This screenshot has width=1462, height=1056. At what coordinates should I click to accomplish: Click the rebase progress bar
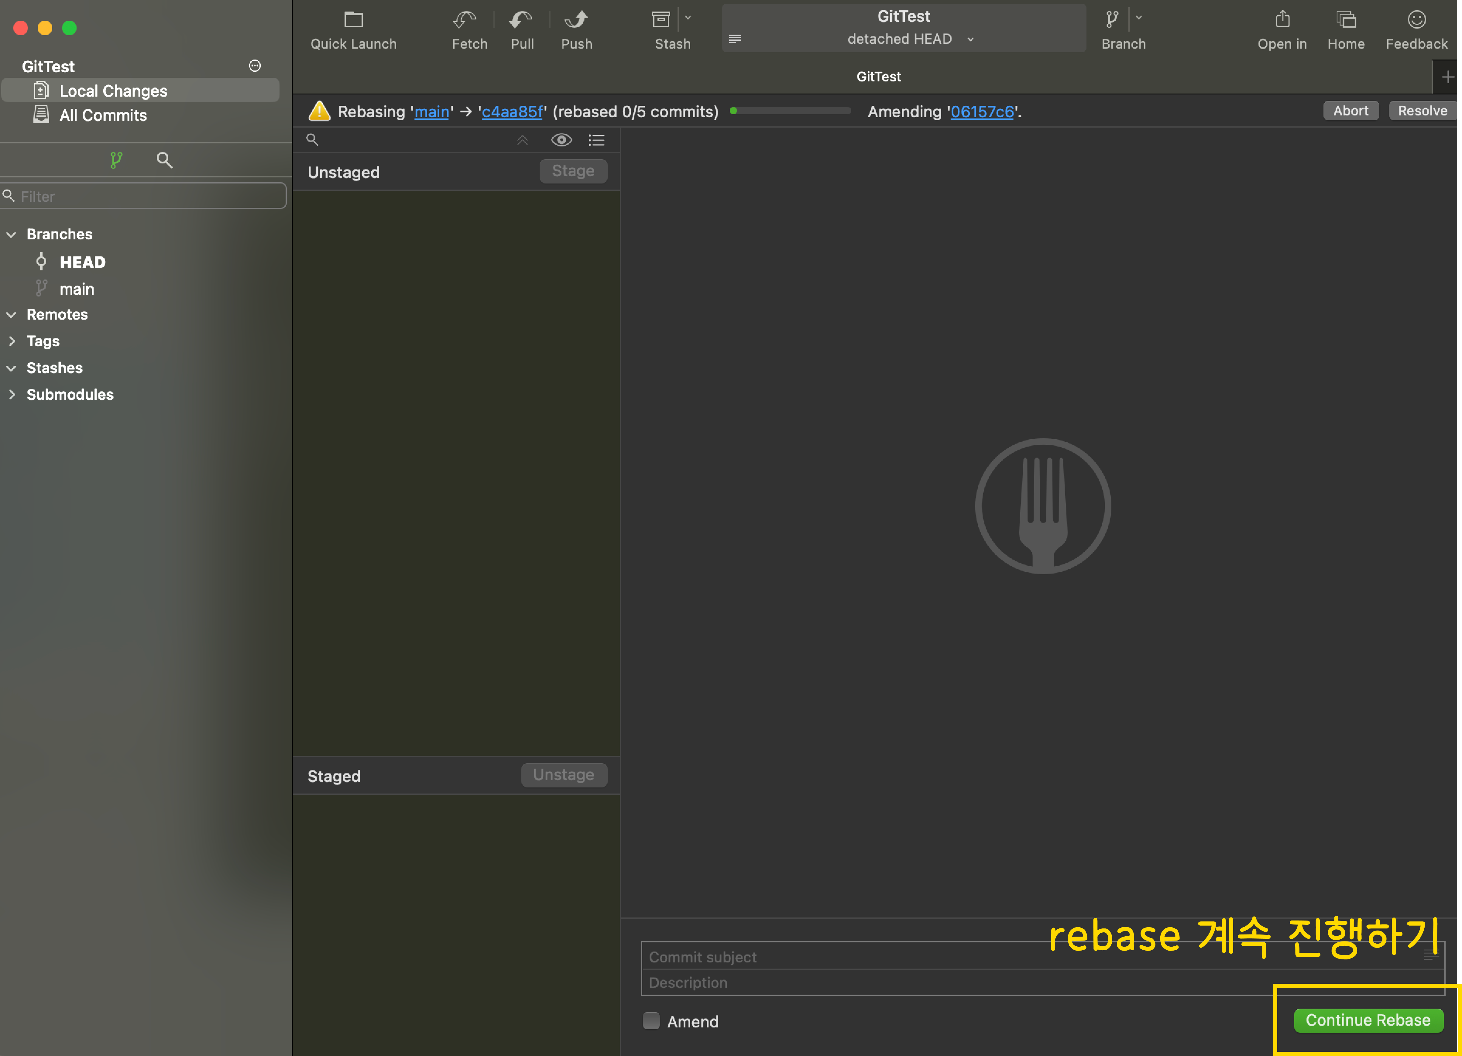coord(790,111)
